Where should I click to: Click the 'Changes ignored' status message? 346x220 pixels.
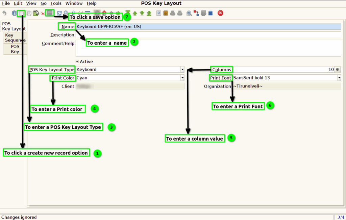click(19, 217)
